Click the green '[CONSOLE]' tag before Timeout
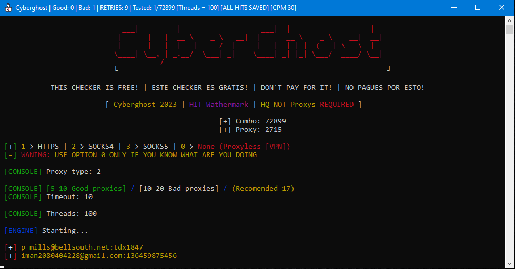Screen dimensions: 515x269 pos(23,197)
